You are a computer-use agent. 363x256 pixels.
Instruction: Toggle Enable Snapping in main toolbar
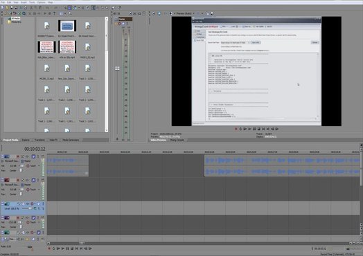pos(65,8)
